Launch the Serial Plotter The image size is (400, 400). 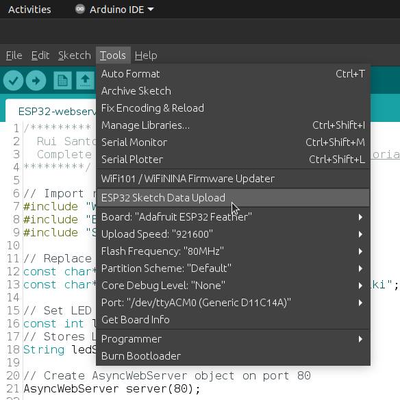click(233, 160)
